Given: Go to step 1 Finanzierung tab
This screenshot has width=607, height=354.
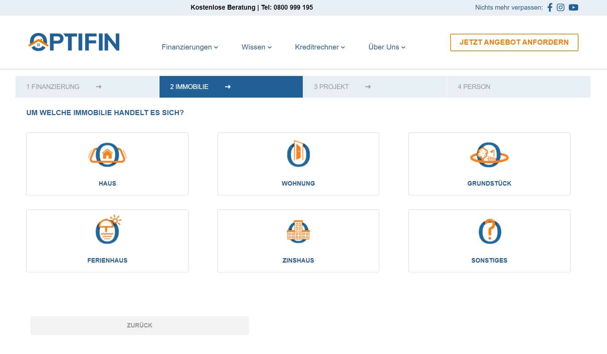Looking at the screenshot, I should pos(87,87).
